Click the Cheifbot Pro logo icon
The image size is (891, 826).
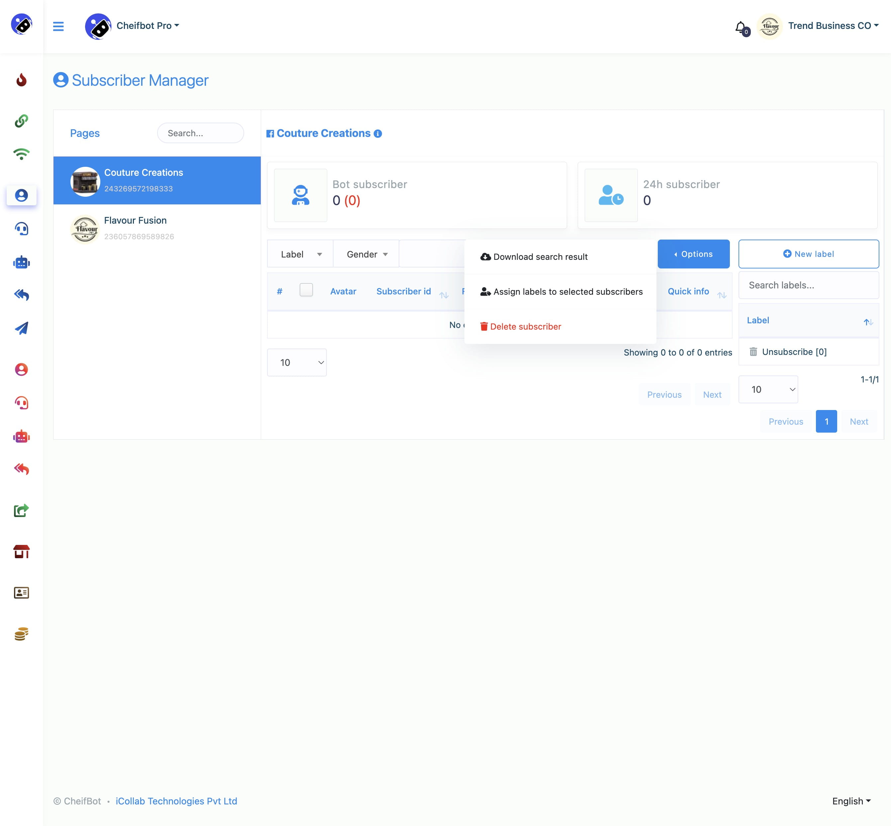pos(98,26)
